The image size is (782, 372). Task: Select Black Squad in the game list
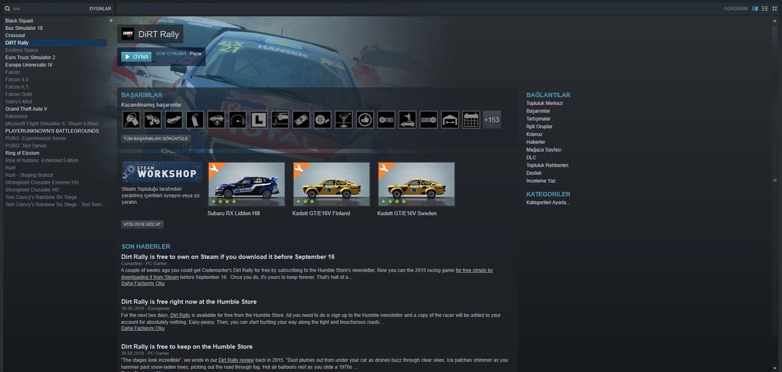[19, 21]
